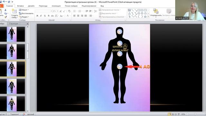Center text in paragraph group

(78, 16)
